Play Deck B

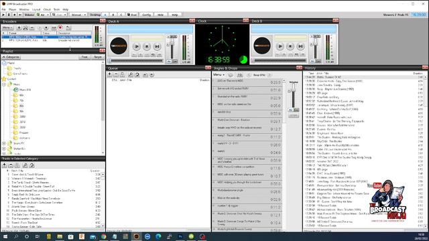coord(280,46)
